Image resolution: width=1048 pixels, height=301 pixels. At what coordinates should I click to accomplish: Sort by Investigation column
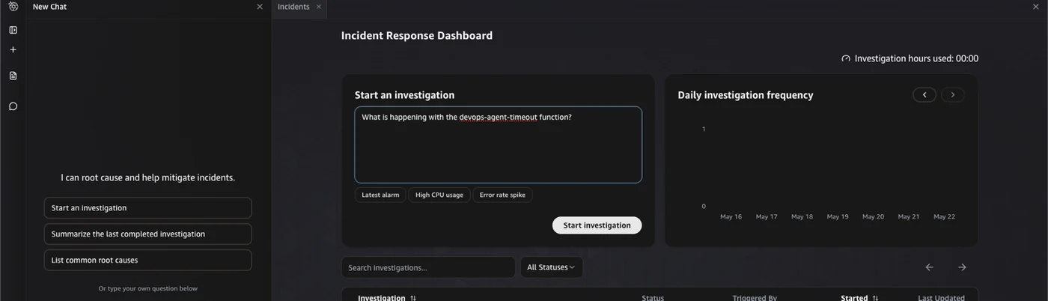click(387, 297)
